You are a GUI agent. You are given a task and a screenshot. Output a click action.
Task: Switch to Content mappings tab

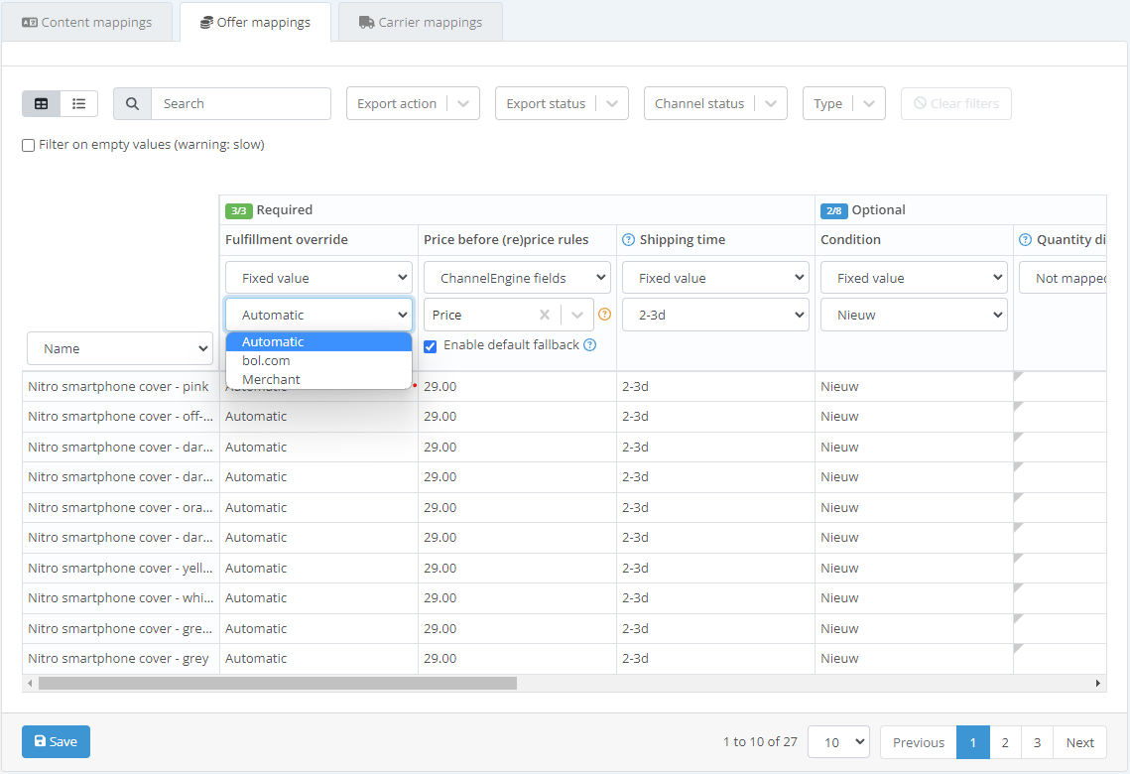click(x=87, y=22)
